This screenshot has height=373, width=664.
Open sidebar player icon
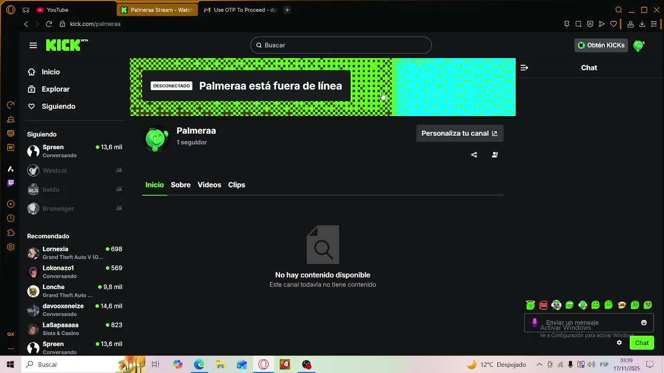click(10, 205)
